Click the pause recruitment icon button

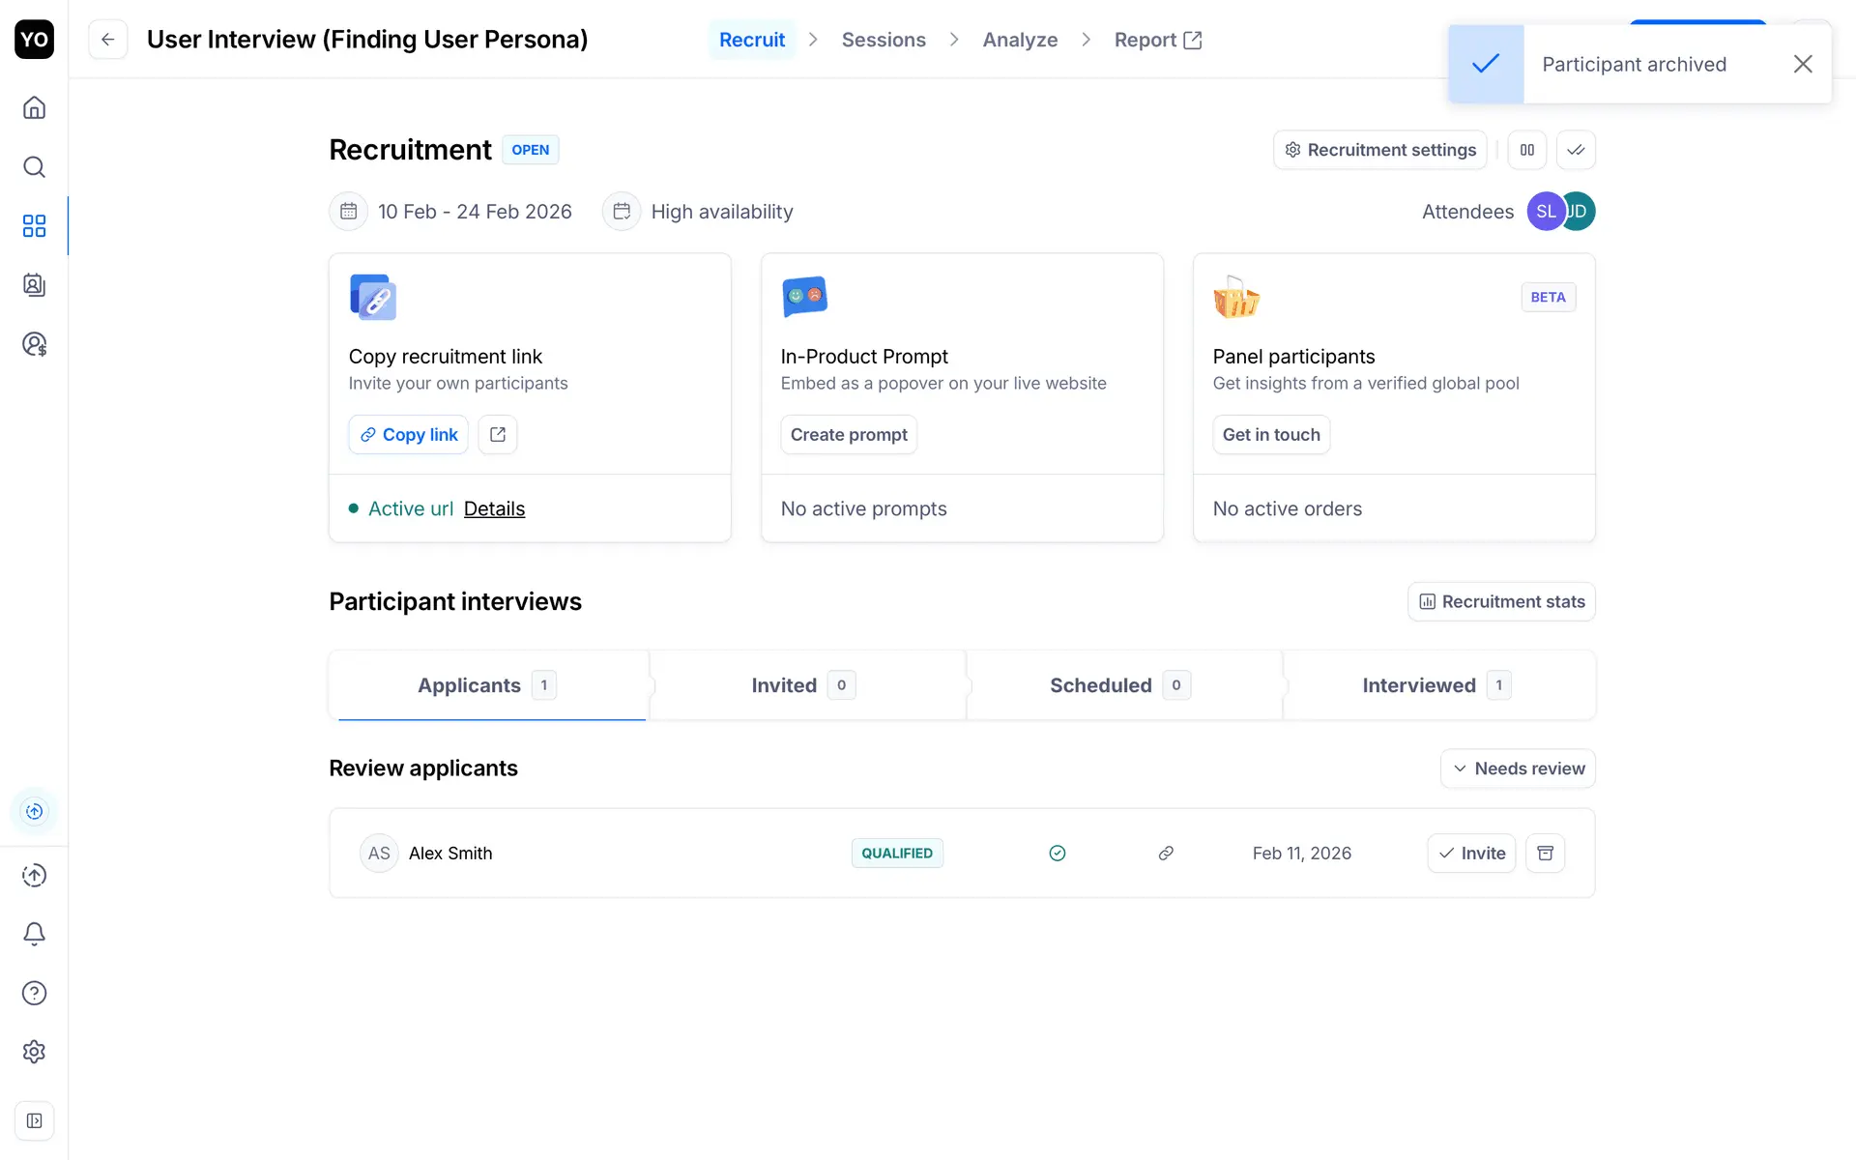(1527, 150)
